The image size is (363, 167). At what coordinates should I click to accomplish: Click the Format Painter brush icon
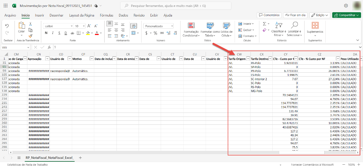click(x=30, y=36)
